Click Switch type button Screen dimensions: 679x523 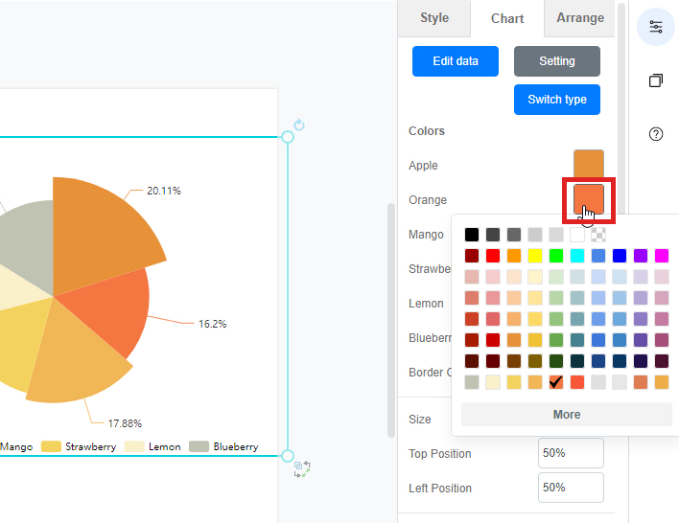click(x=557, y=100)
